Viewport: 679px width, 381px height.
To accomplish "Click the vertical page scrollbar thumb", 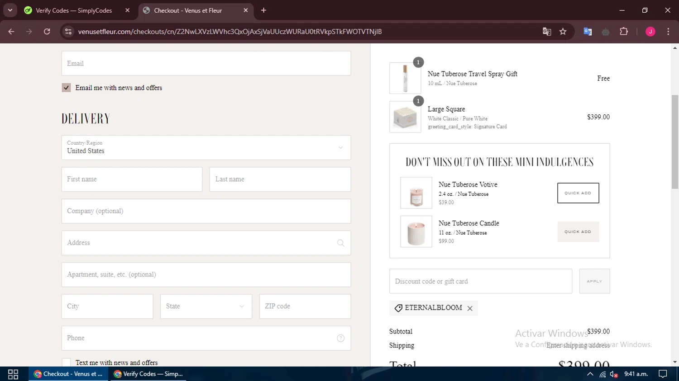I will [675, 141].
